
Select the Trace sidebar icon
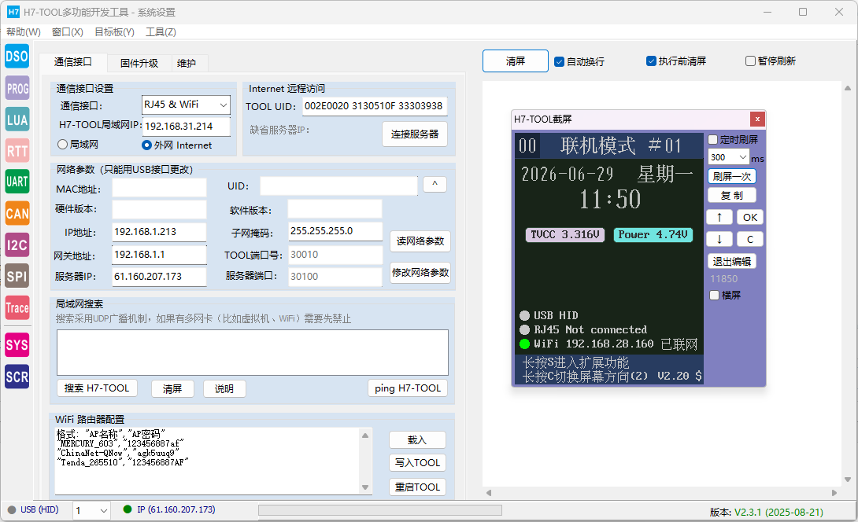click(x=17, y=307)
